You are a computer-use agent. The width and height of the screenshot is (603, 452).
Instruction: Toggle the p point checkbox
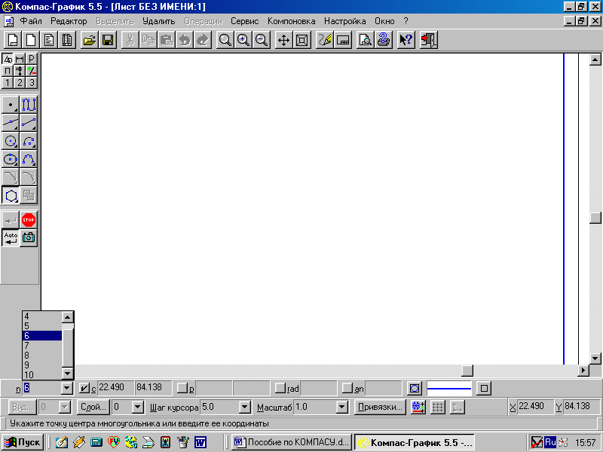pos(182,388)
